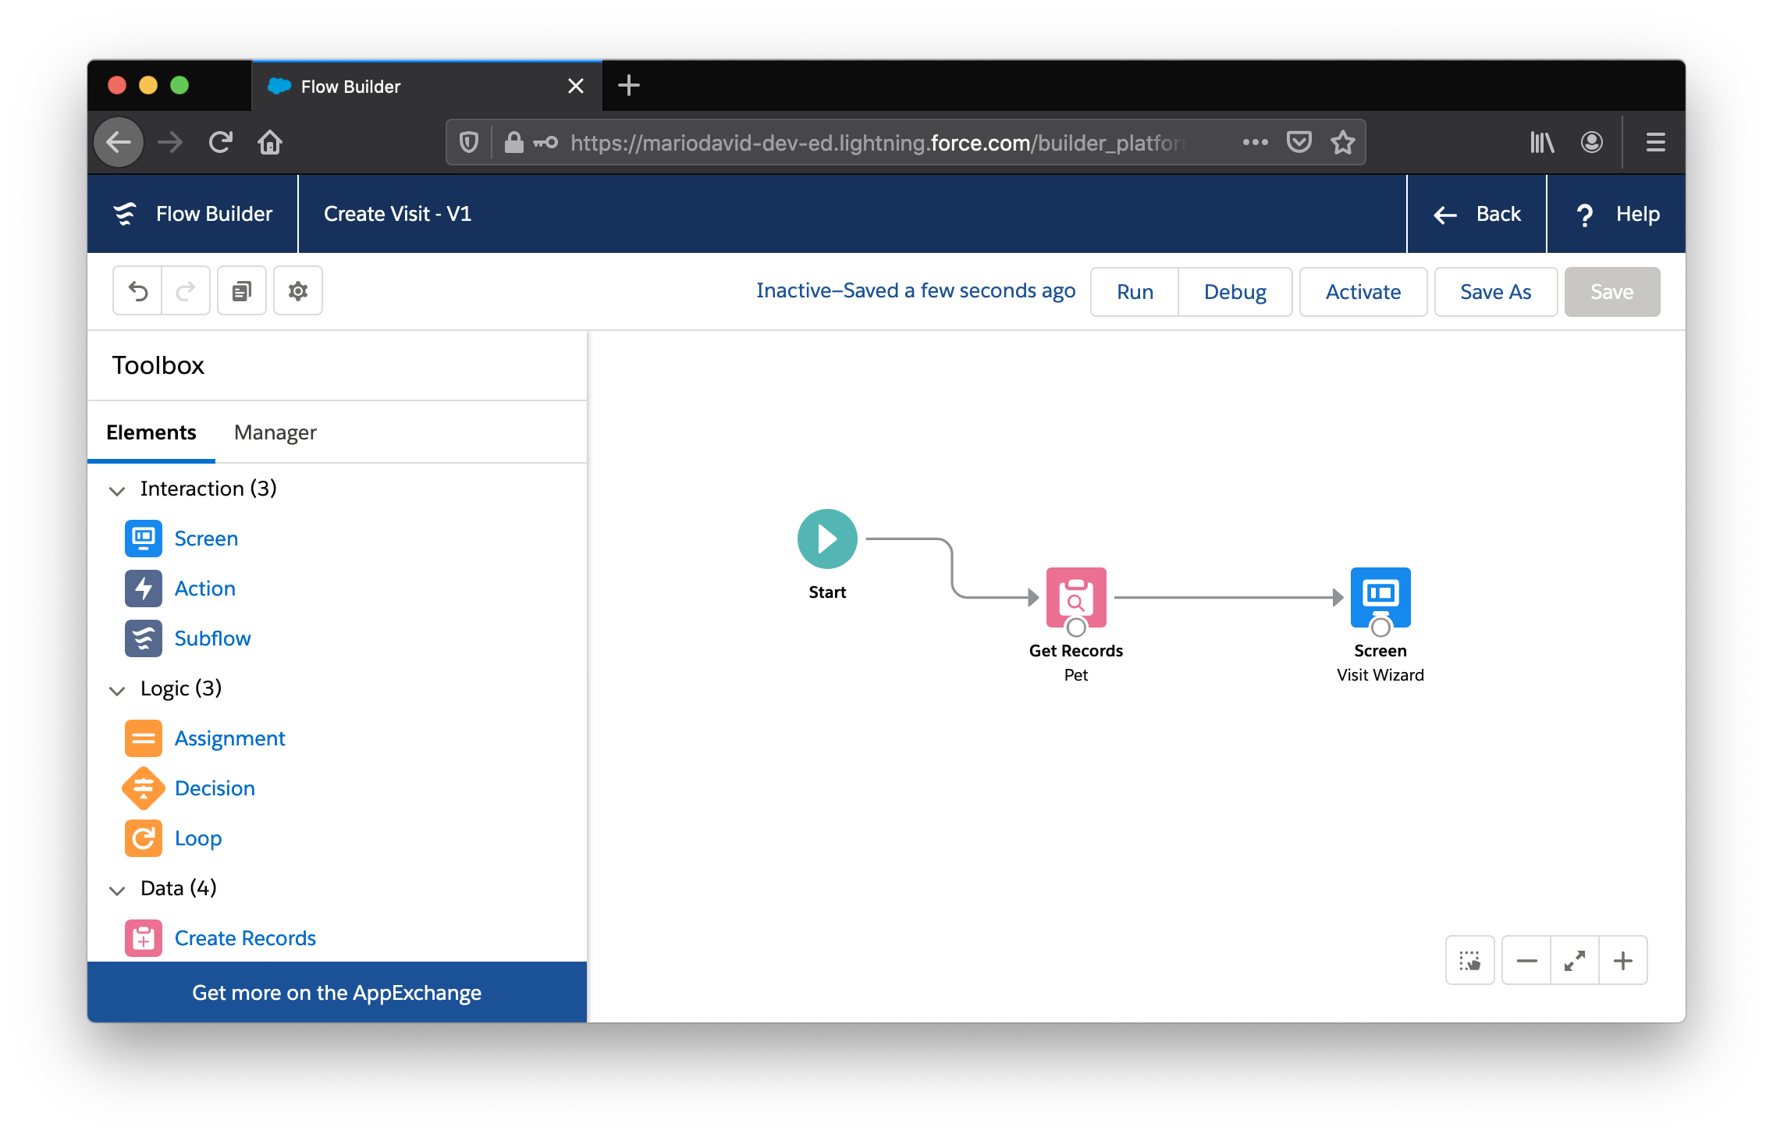Zoom out canvas with minus button

point(1526,960)
